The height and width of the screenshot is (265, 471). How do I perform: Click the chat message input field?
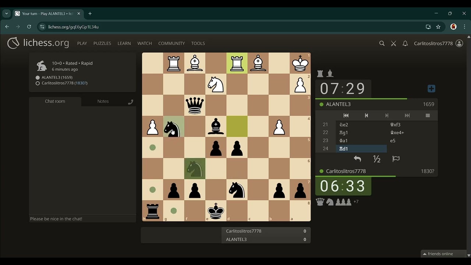[82, 219]
